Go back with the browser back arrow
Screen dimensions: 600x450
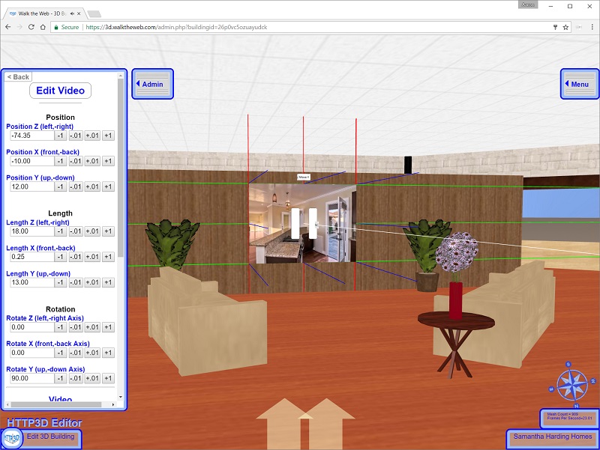tap(8, 27)
